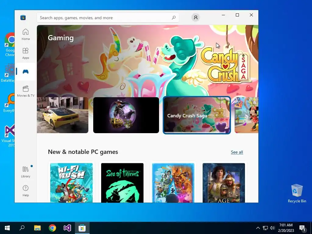Open the user profile account icon
Screen dimensions: 312x234
pos(196,17)
